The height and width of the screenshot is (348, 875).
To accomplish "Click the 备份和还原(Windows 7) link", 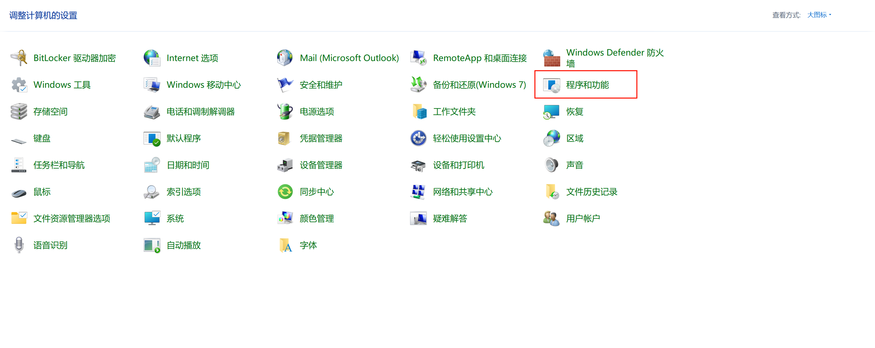I will point(479,85).
